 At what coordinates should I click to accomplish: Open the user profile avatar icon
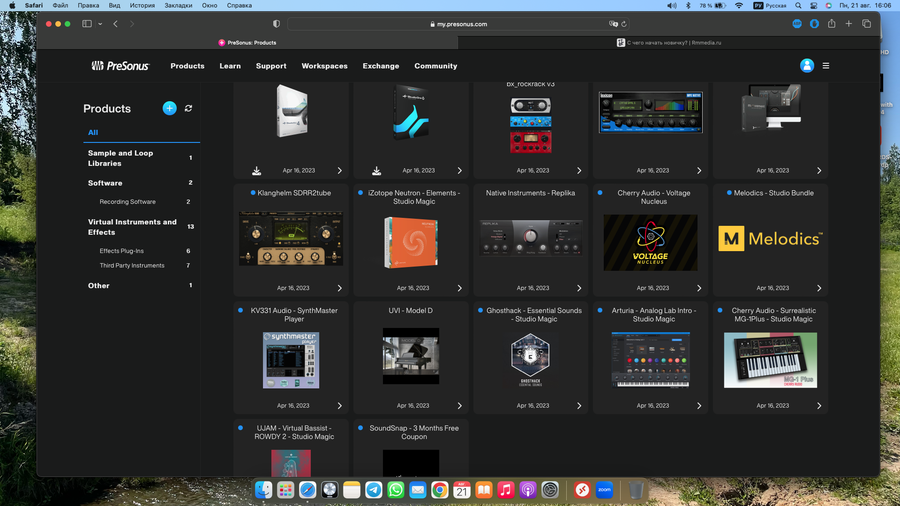pyautogui.click(x=807, y=66)
